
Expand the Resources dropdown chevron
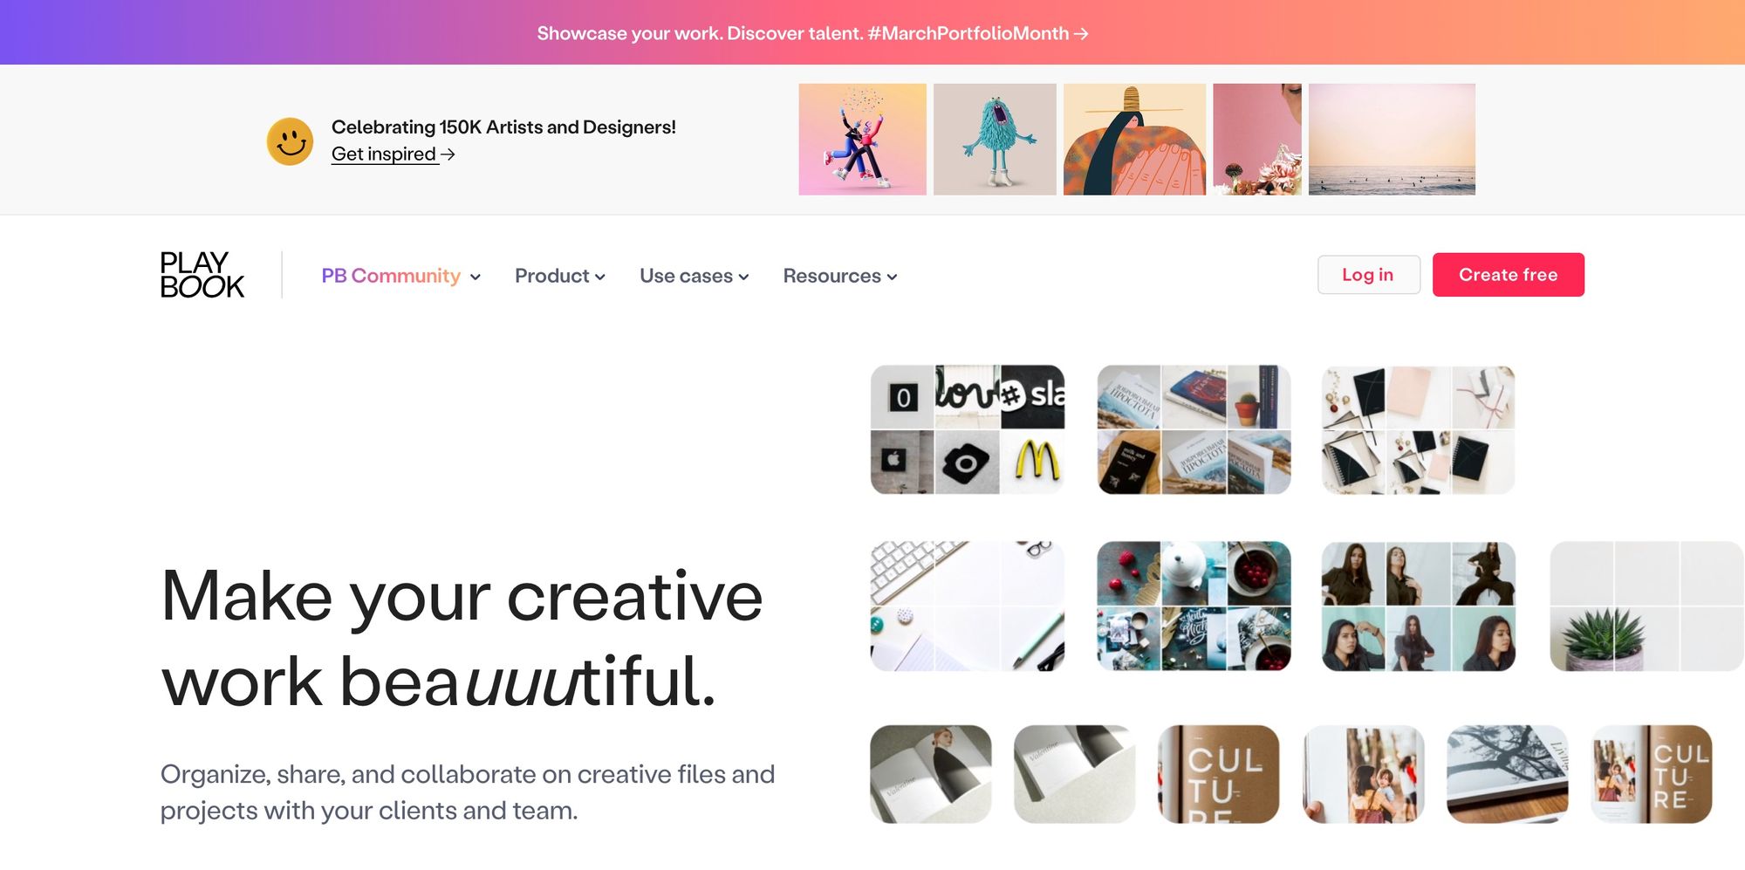892,277
